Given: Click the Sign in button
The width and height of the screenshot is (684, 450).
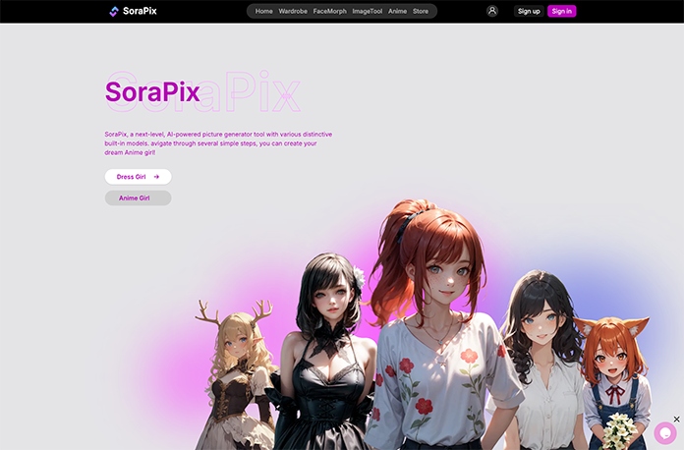Looking at the screenshot, I should coord(562,12).
